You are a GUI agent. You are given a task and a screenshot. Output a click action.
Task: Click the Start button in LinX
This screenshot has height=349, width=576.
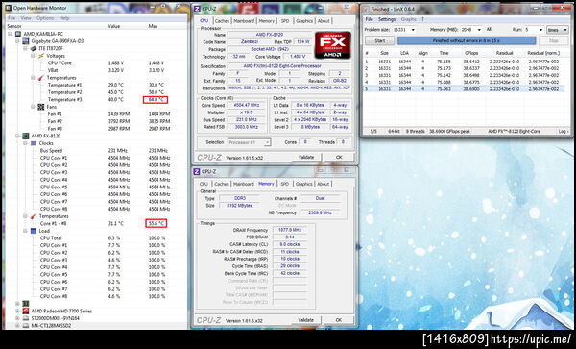pyautogui.click(x=379, y=40)
